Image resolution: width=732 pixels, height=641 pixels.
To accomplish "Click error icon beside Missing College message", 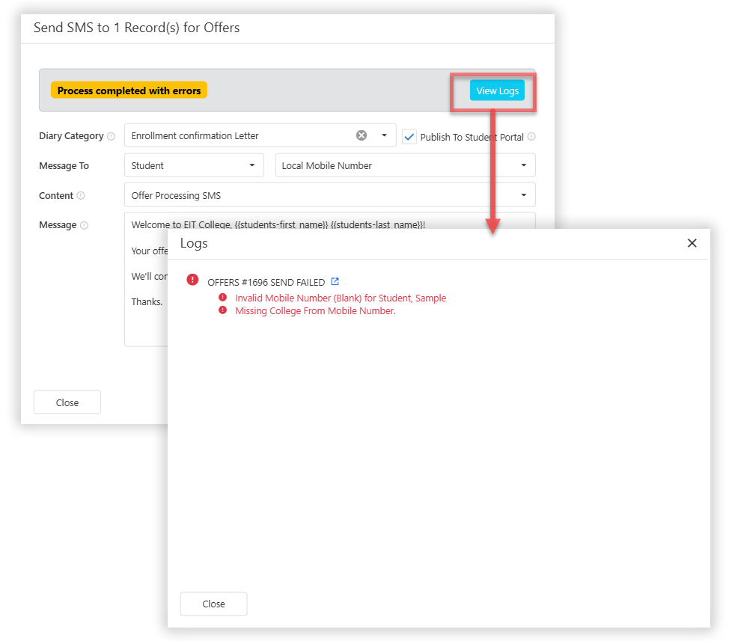I will click(222, 310).
